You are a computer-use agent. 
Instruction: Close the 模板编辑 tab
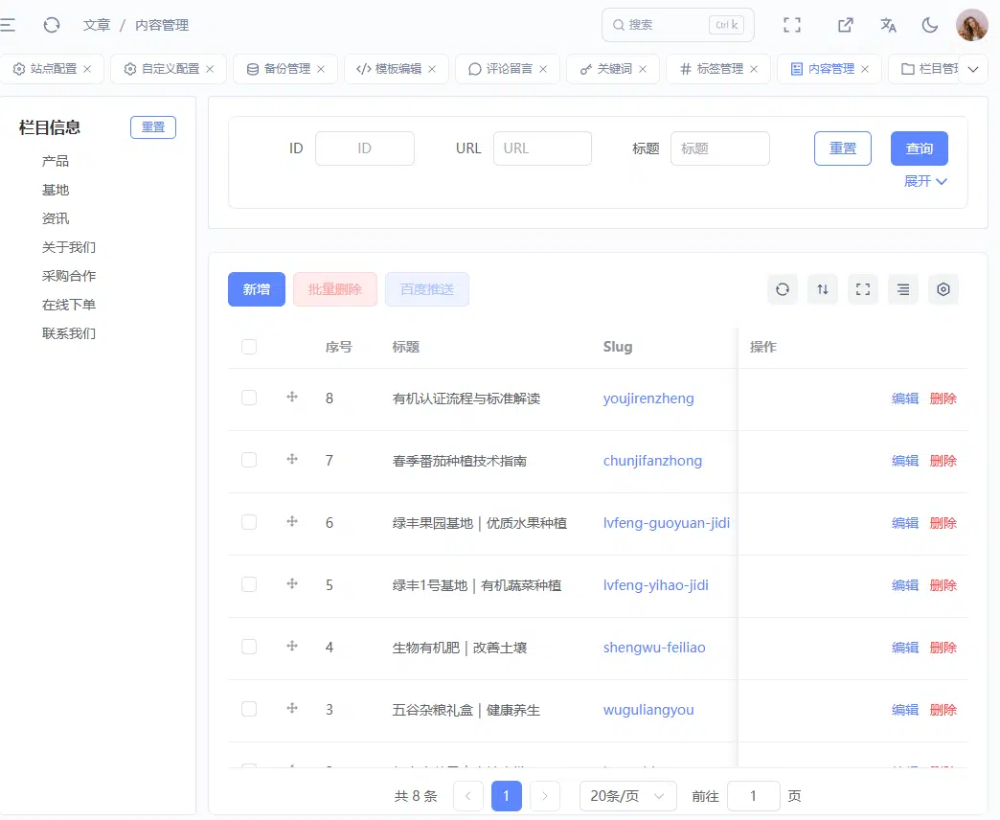(x=432, y=69)
